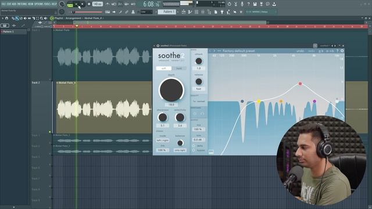The image size is (372, 209).
Task: Enable the delta radio button
Action: pyautogui.click(x=194, y=146)
